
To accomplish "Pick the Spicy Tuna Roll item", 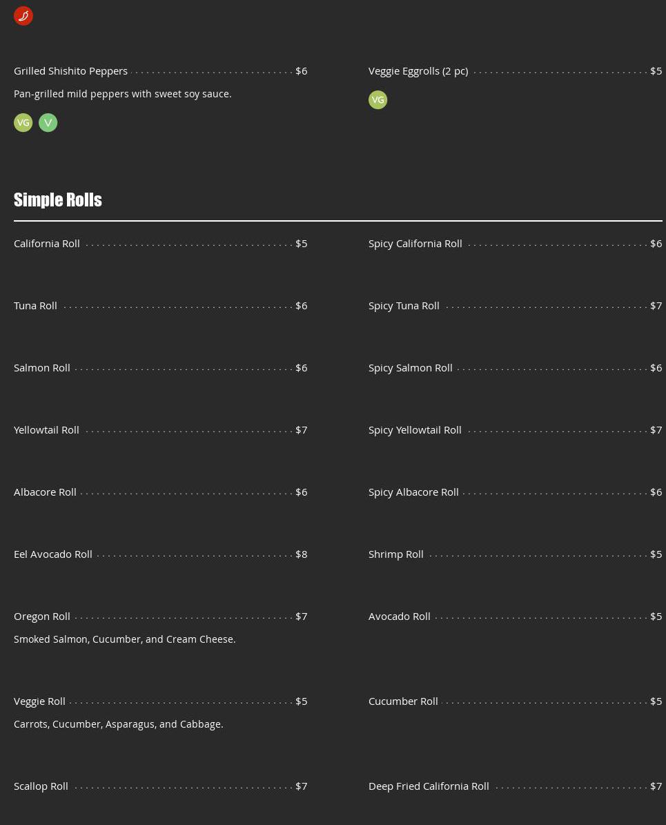I will click(404, 306).
